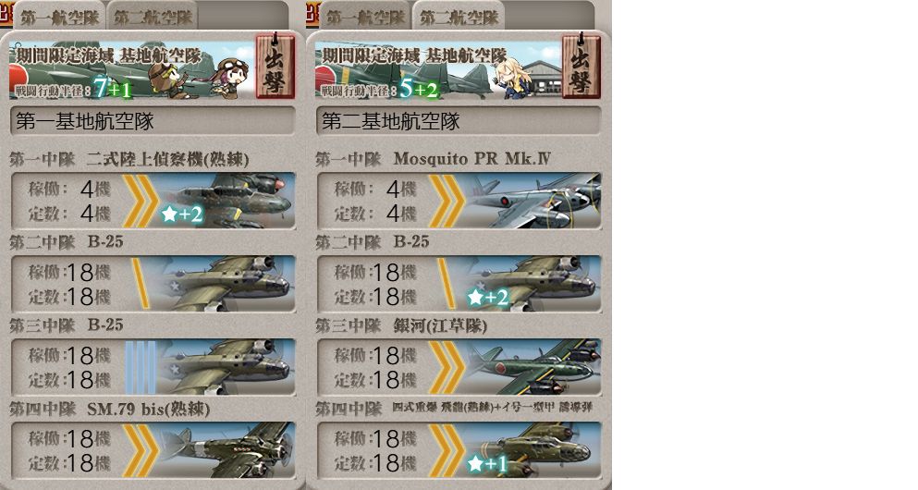Click the gold chevrons beside Mosquito PR Mk.IV

[447, 201]
